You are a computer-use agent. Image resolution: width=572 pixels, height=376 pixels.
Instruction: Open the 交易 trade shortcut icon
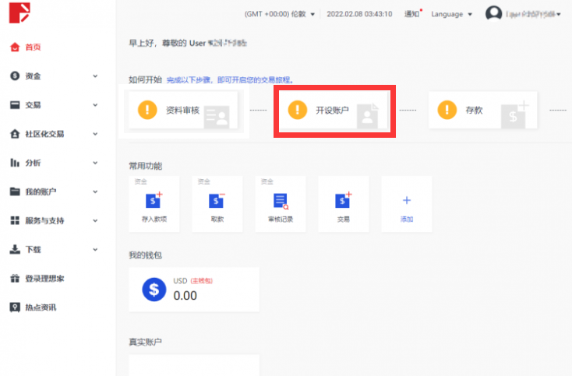click(x=343, y=200)
